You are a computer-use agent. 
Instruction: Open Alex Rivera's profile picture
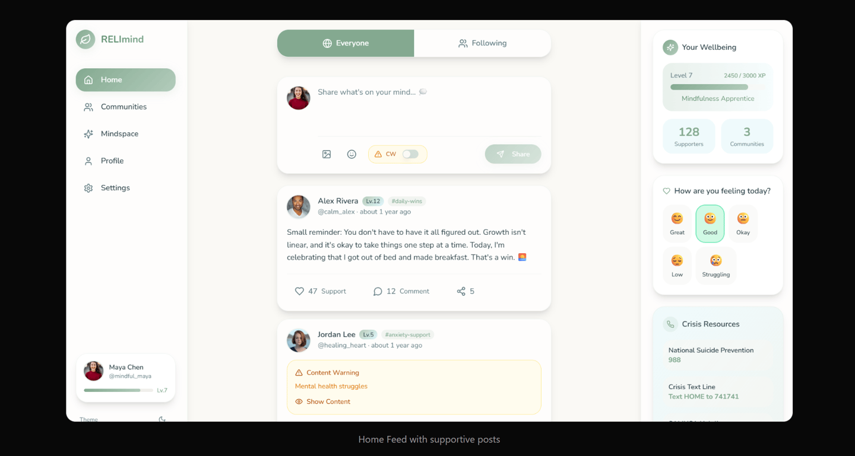[299, 207]
